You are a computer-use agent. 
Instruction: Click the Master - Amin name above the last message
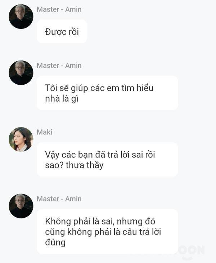pos(59,199)
